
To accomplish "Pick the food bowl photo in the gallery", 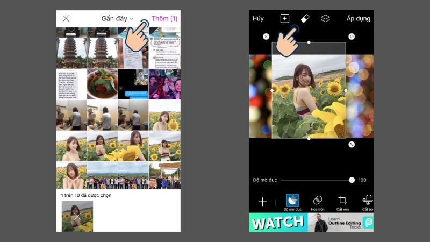I will (102, 84).
